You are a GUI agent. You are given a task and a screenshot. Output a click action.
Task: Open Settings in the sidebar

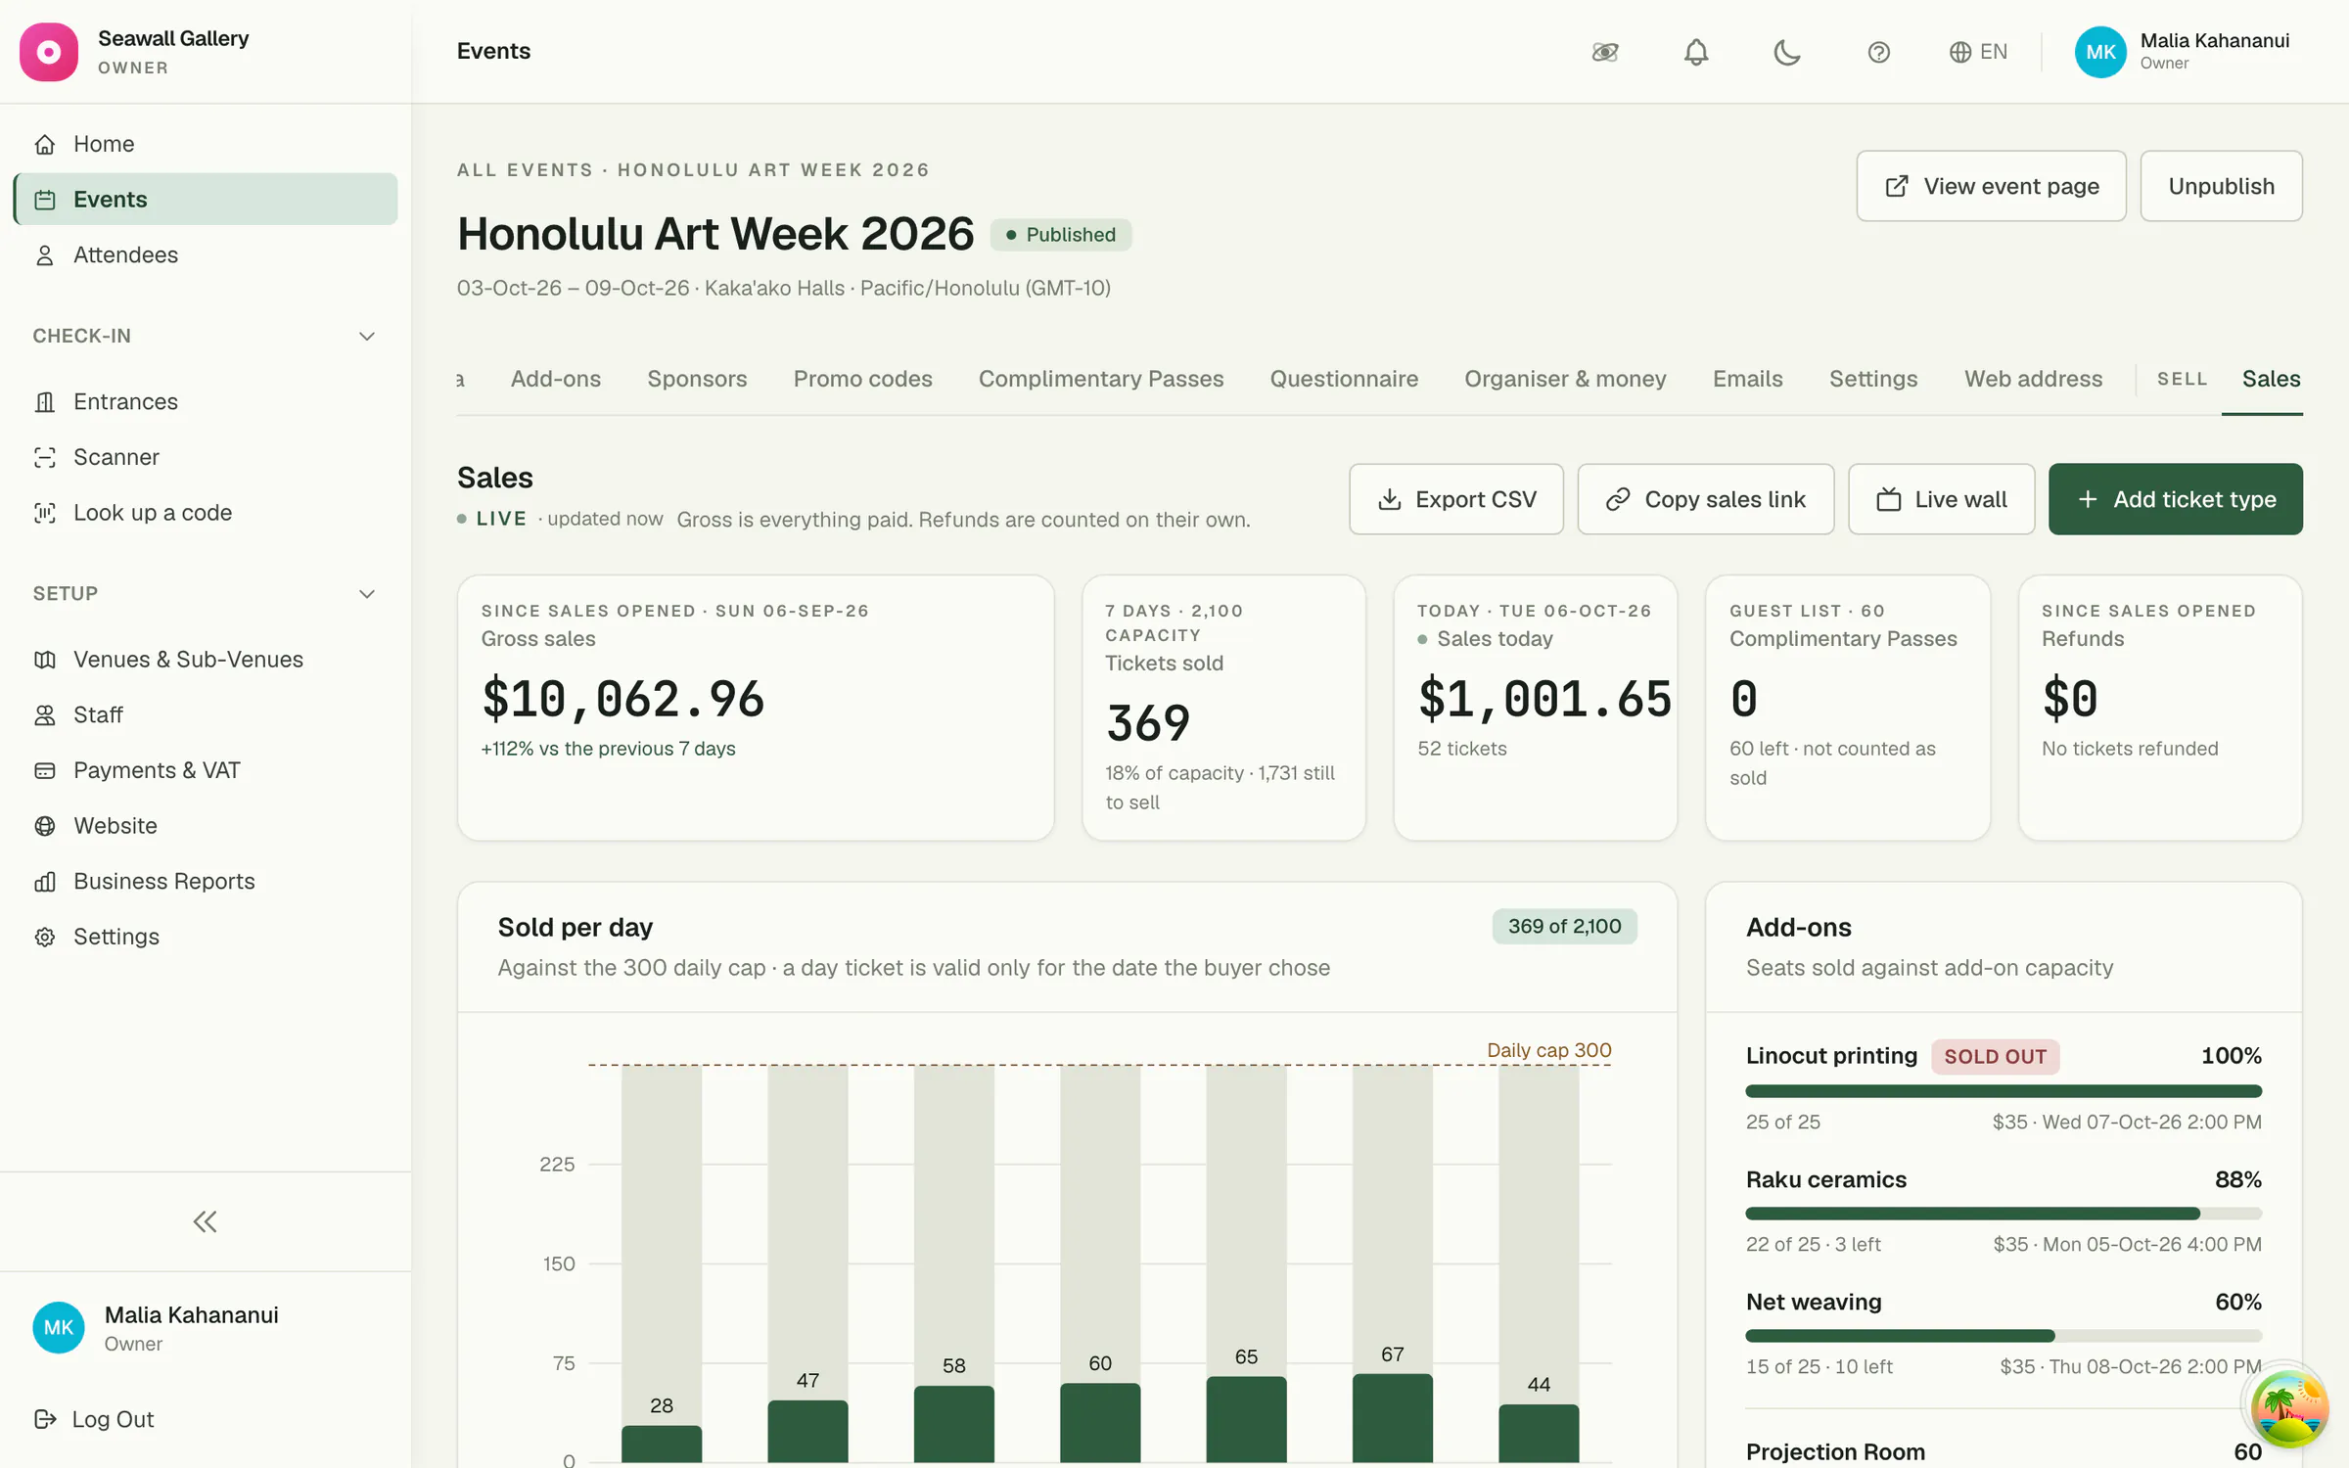point(206,937)
